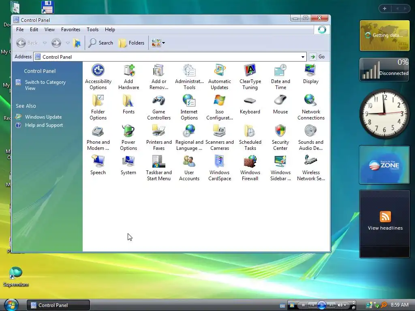Select Control Panel taskbar button
415x311 pixels.
pyautogui.click(x=58, y=305)
